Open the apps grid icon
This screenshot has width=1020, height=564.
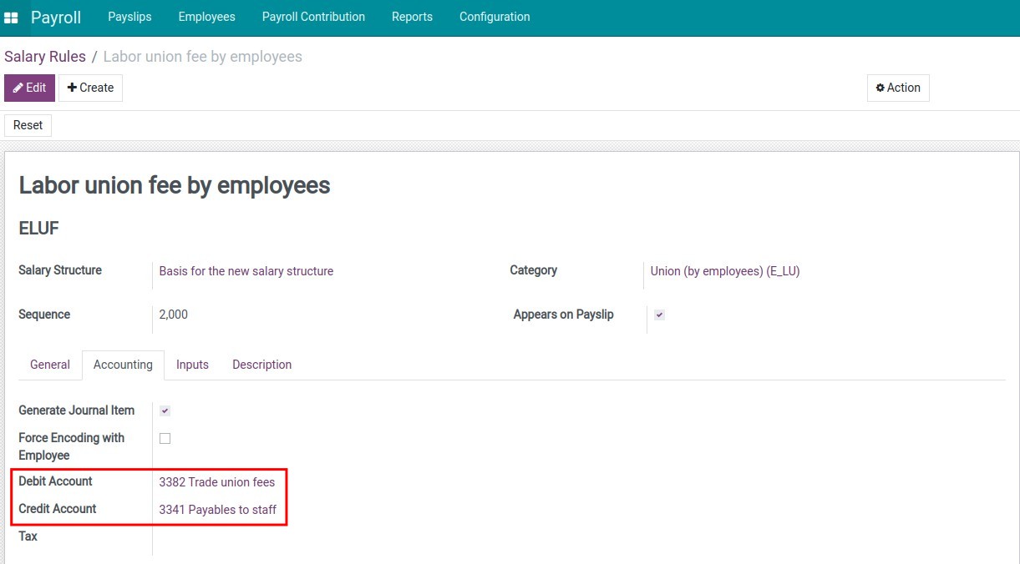pos(11,17)
